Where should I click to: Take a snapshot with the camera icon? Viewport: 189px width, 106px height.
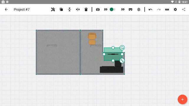[x=98, y=9]
